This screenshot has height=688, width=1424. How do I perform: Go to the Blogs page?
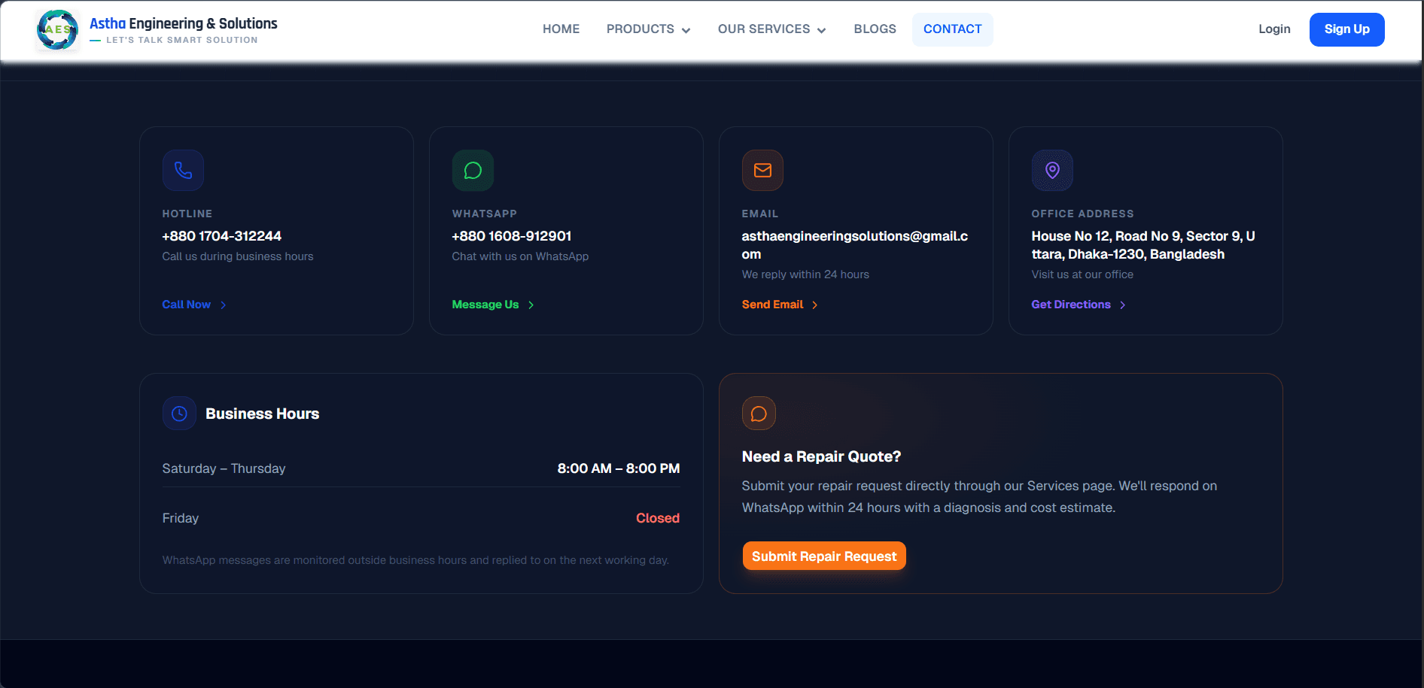[875, 29]
